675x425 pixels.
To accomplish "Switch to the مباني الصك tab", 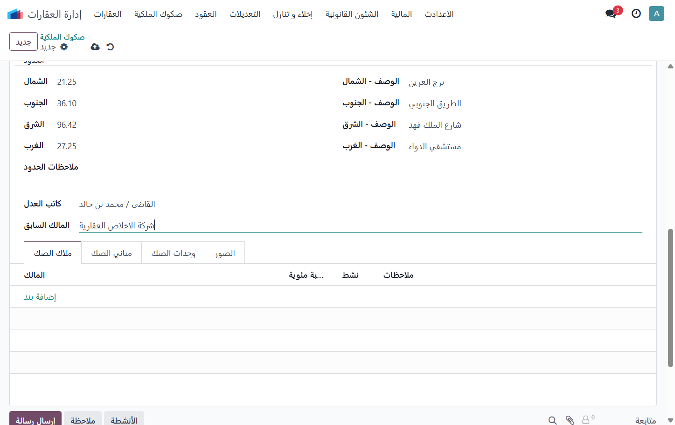I will pos(111,253).
